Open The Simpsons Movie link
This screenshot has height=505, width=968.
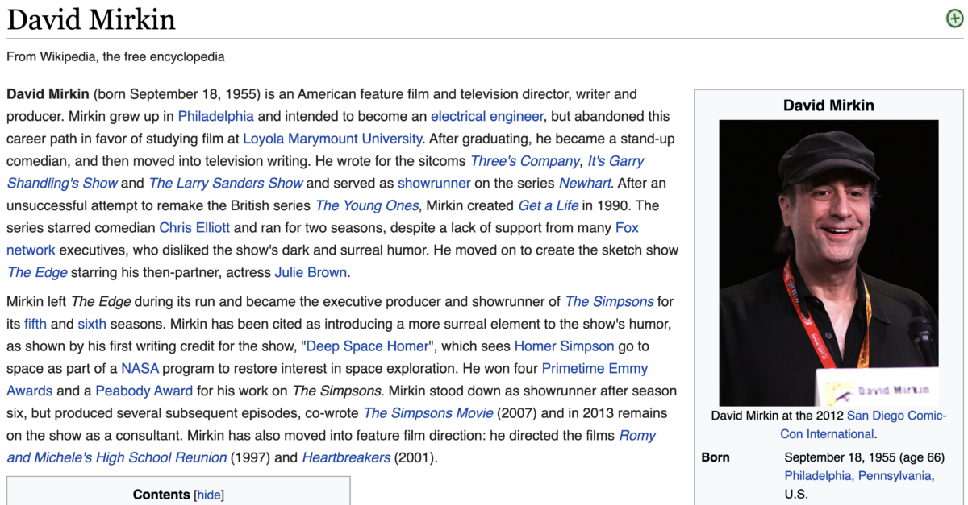pos(428,413)
